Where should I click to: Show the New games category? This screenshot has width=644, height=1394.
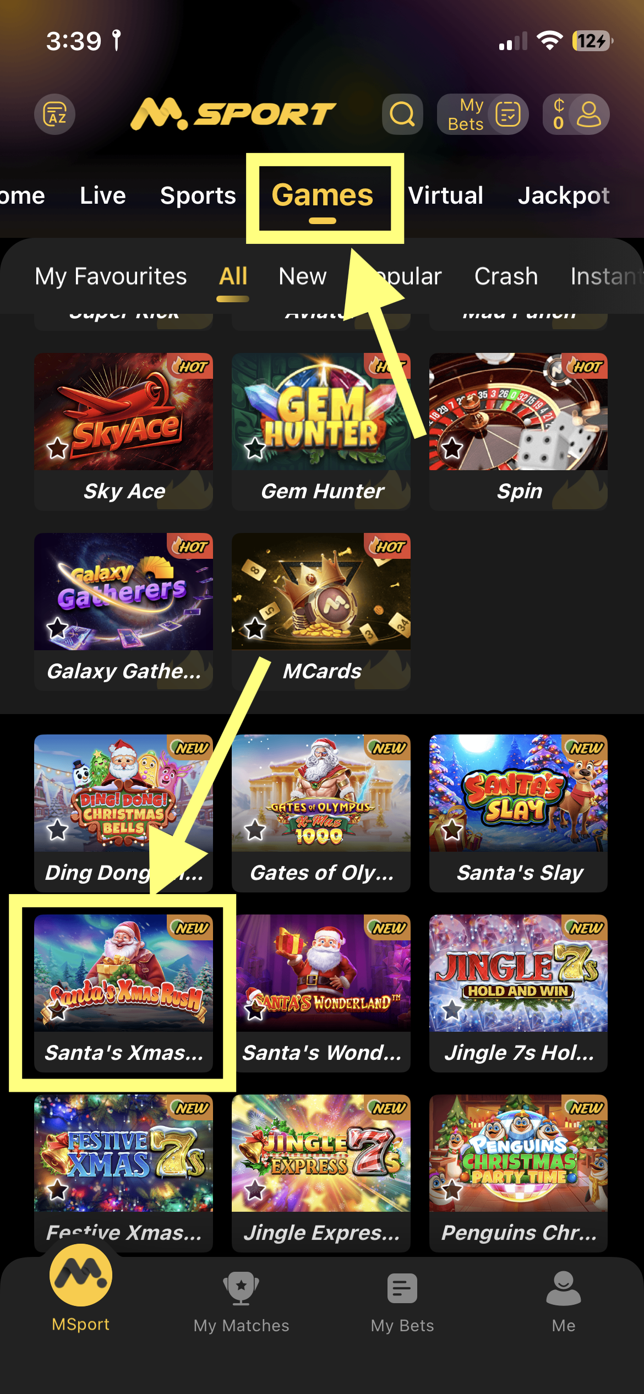[x=303, y=276]
